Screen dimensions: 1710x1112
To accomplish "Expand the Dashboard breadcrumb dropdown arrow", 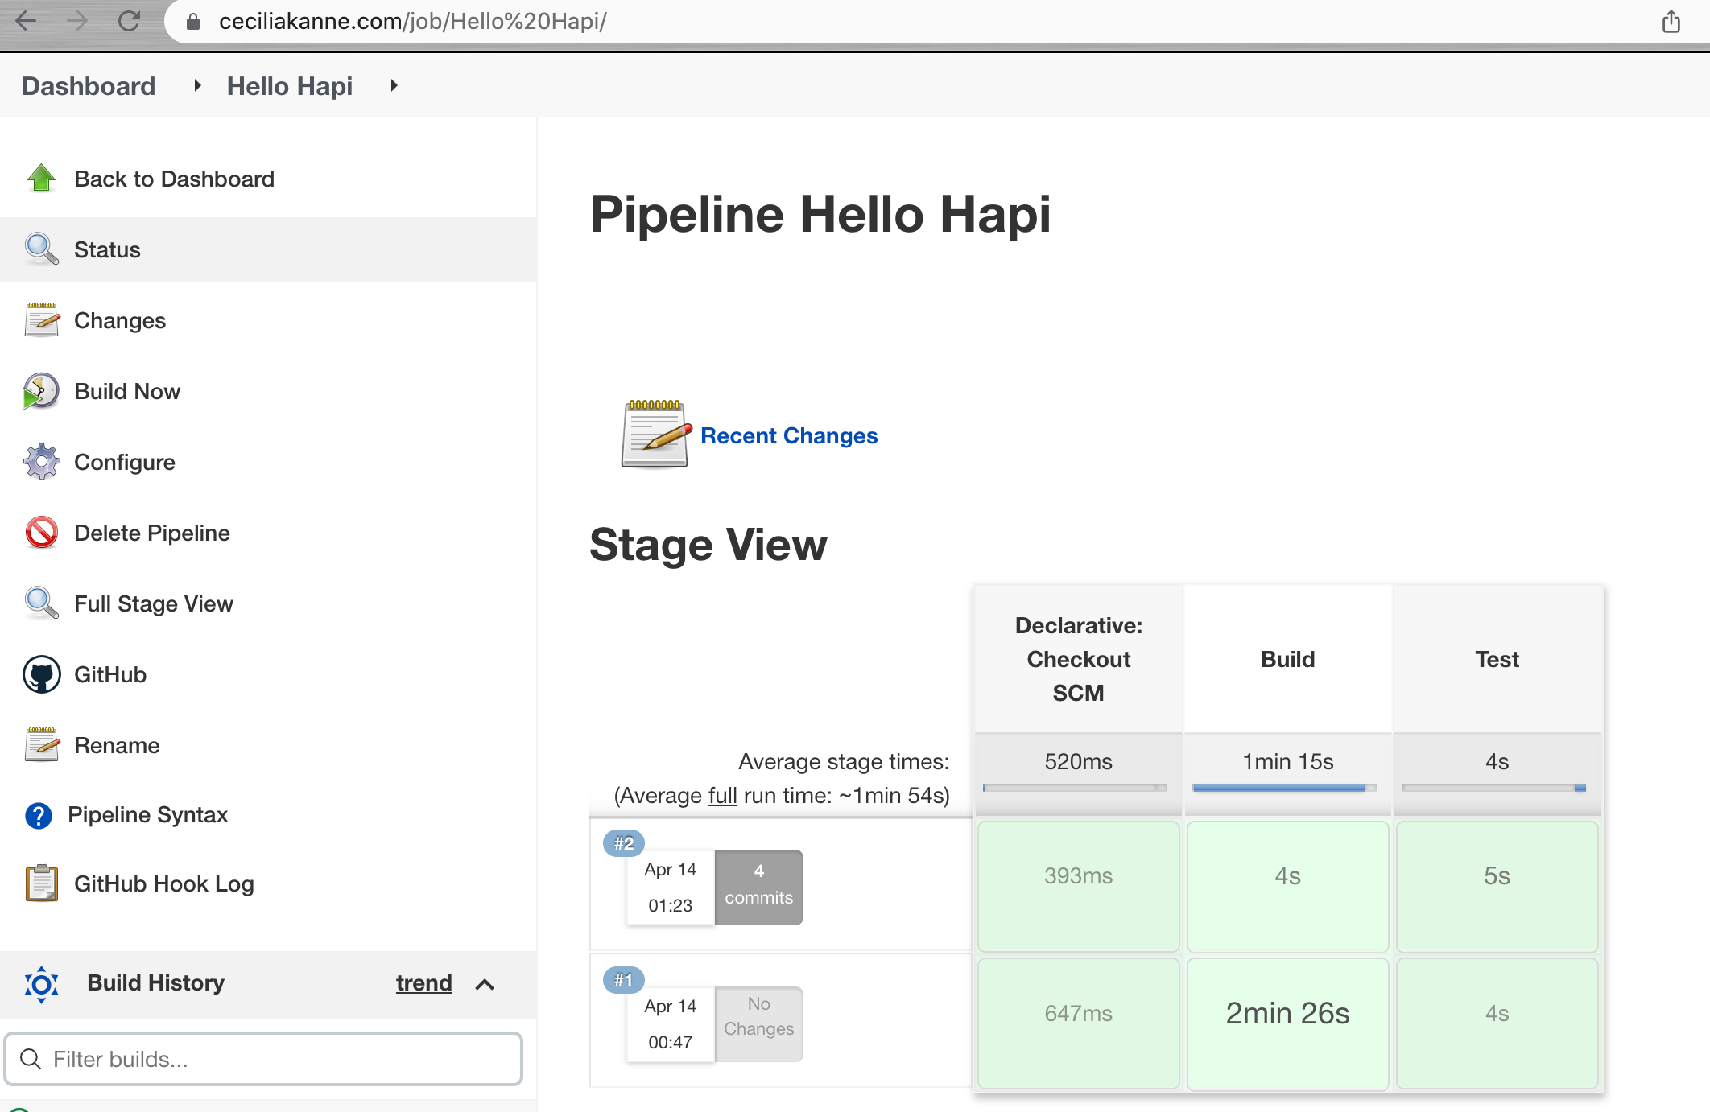I will [197, 85].
